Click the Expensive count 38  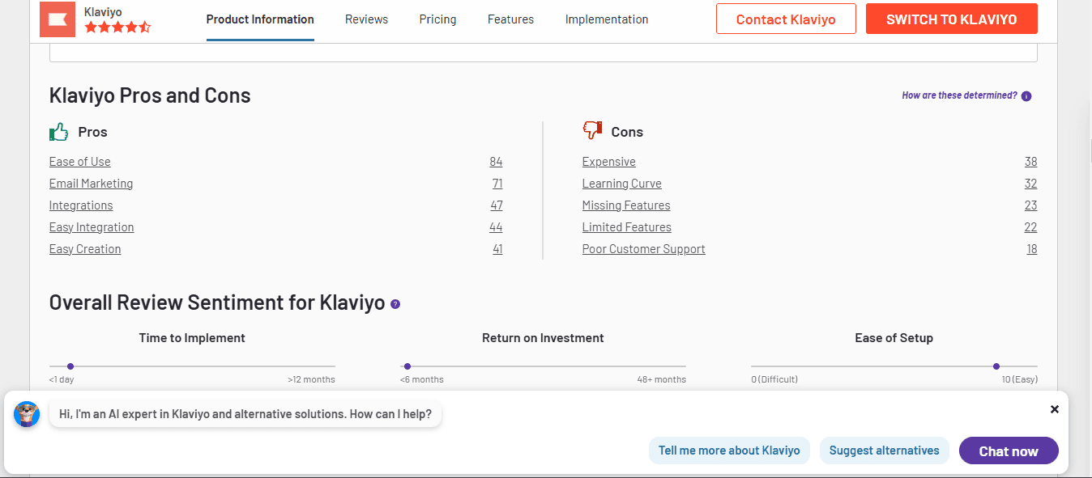tap(1030, 162)
